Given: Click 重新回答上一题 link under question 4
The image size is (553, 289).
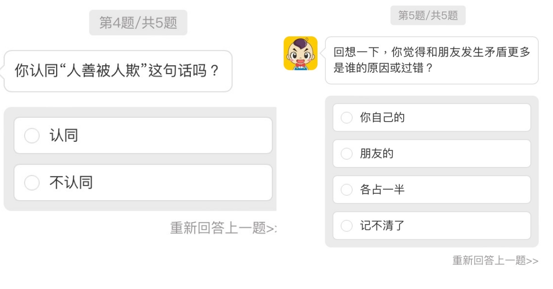Looking at the screenshot, I should pos(223,228).
